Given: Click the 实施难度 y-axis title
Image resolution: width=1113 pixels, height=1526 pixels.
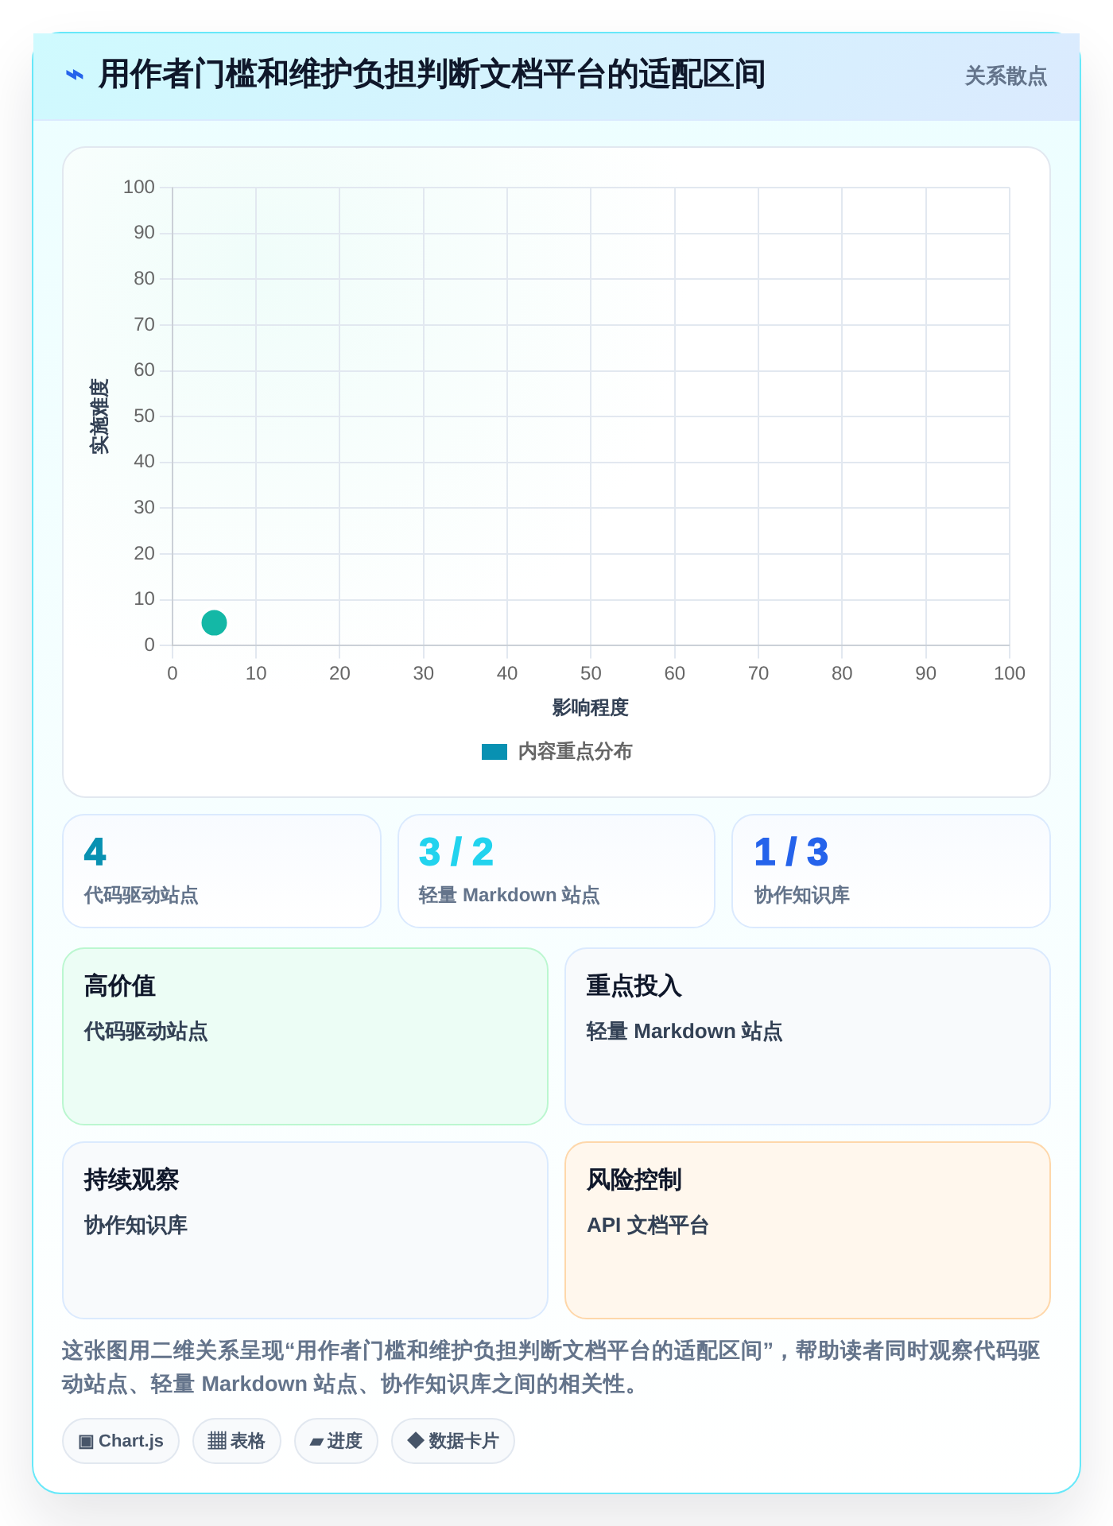Looking at the screenshot, I should (99, 416).
